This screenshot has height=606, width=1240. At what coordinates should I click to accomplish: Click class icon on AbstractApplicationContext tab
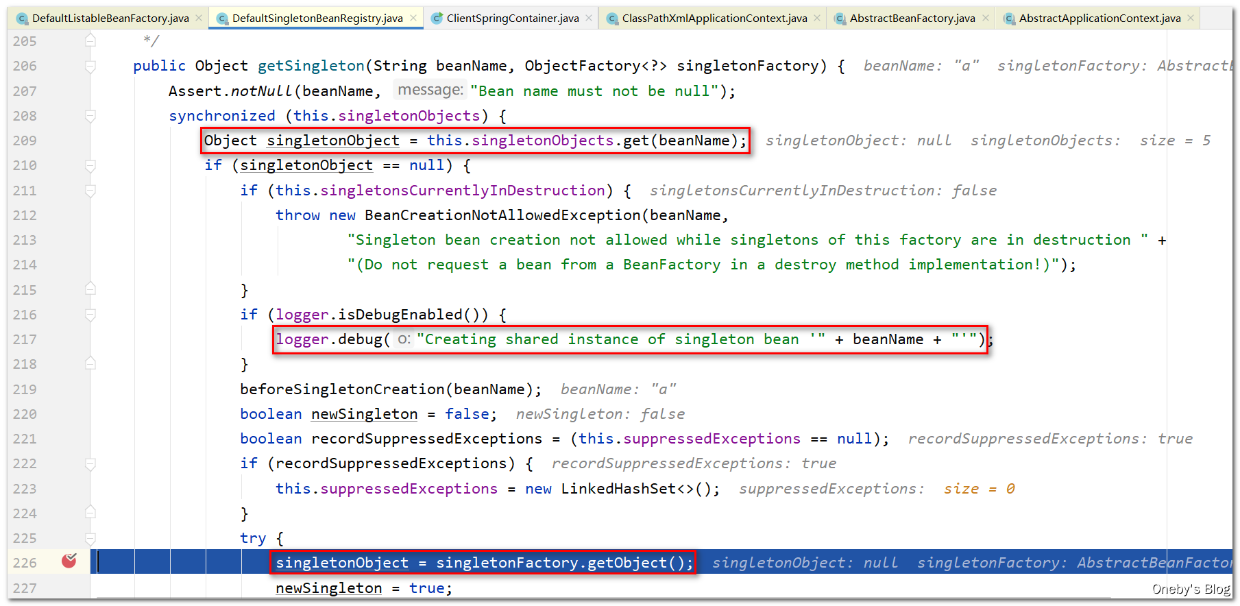1009,19
